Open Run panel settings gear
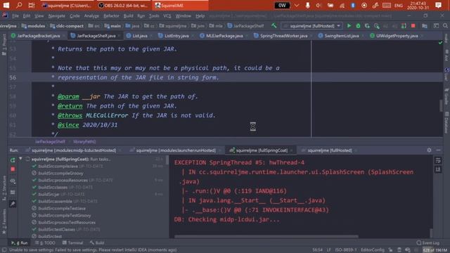This screenshot has height=253, width=450. (x=429, y=150)
